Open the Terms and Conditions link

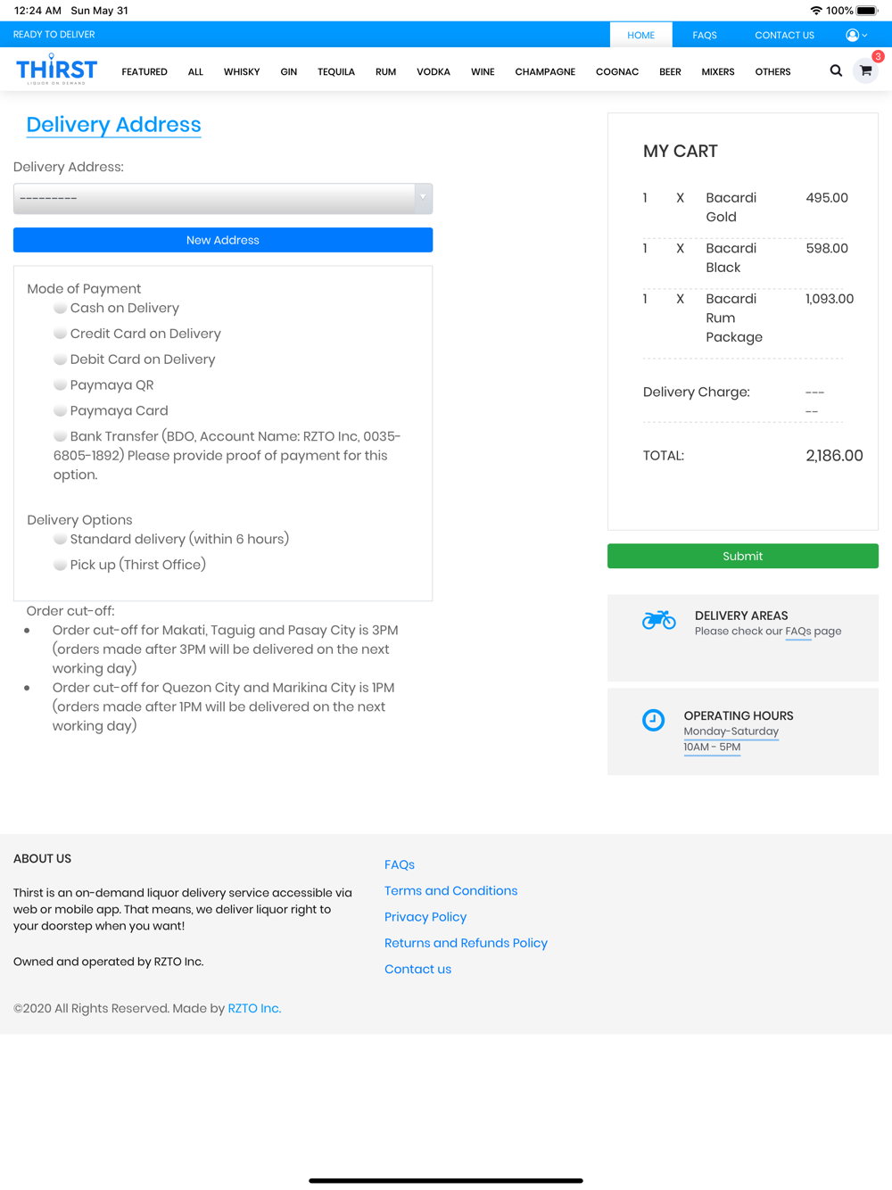click(450, 890)
